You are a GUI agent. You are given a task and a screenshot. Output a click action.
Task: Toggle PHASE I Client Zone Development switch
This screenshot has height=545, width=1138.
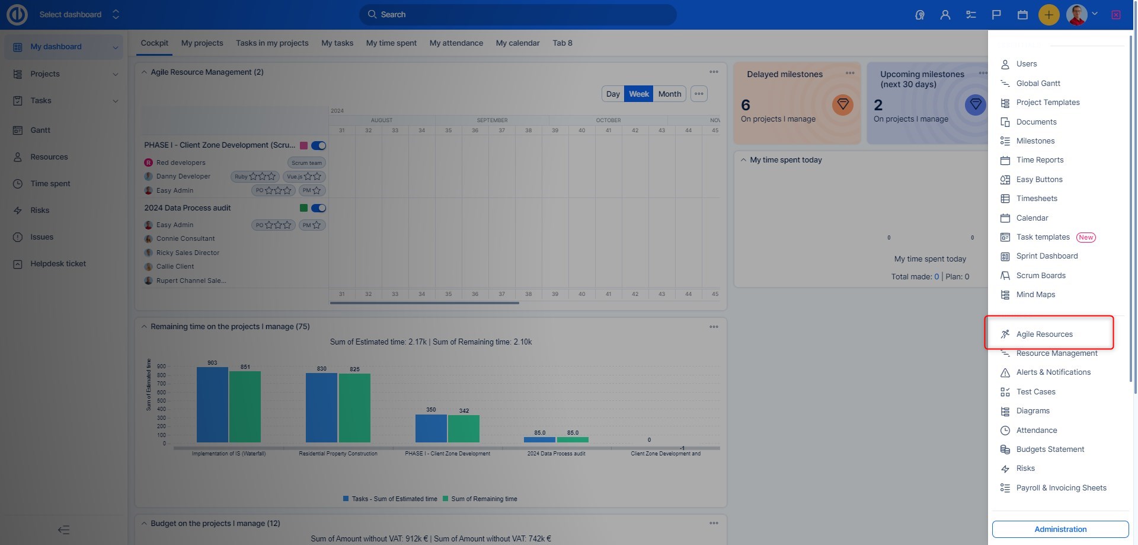319,145
